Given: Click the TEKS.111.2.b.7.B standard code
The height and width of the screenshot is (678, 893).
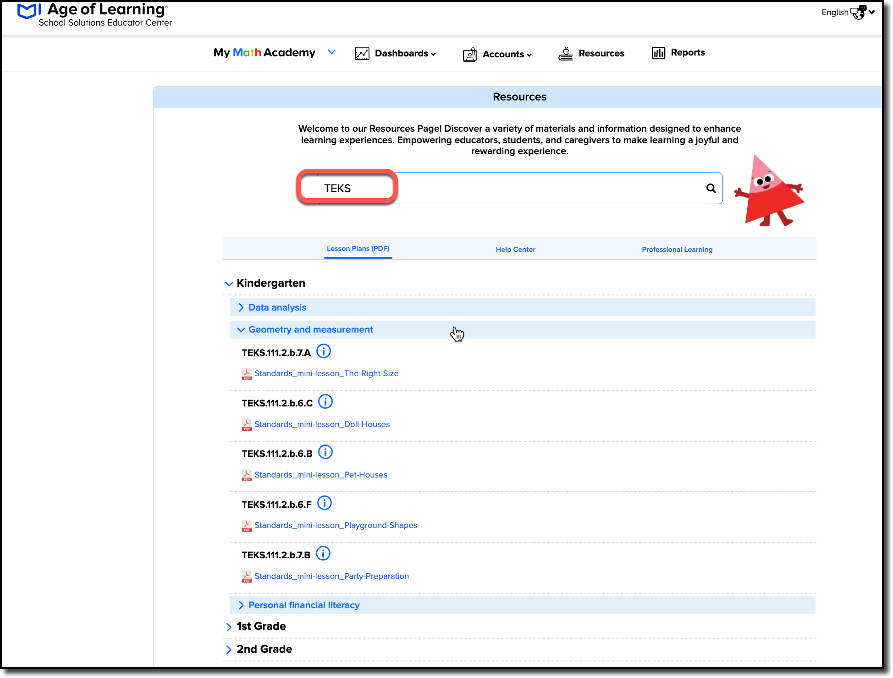Looking at the screenshot, I should point(276,555).
